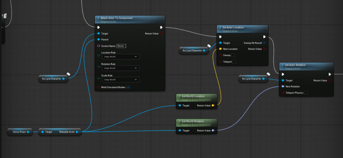Click Sweep Hit Result output pin

[264, 43]
